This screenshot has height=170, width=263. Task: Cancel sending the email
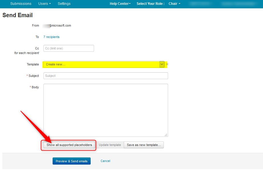pyautogui.click(x=105, y=161)
